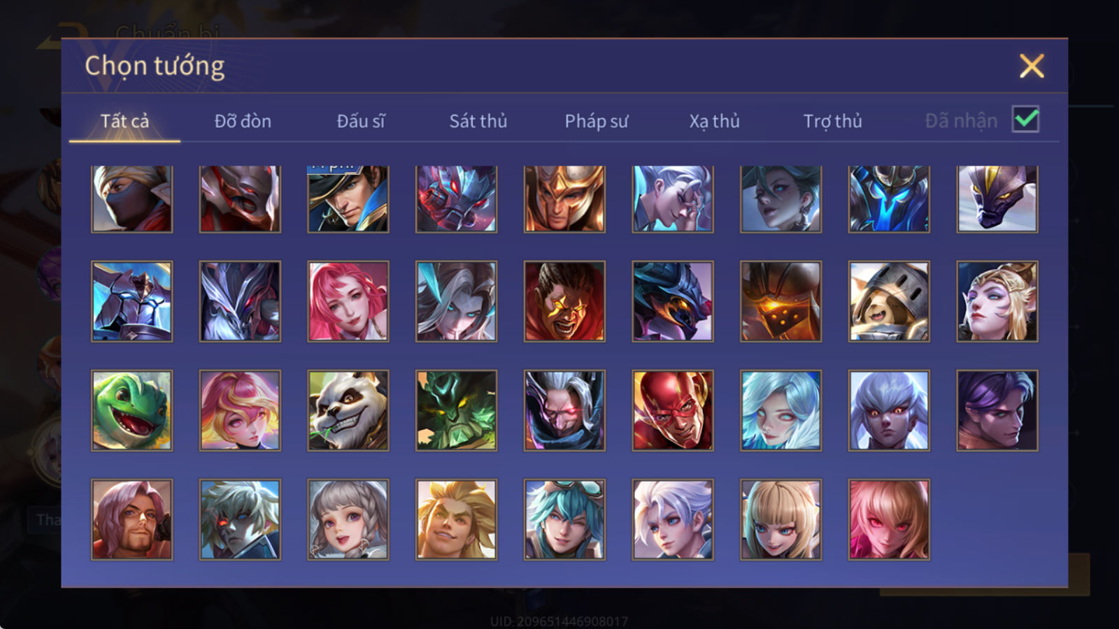Select the Tất cả tab
The width and height of the screenshot is (1119, 629).
point(124,121)
